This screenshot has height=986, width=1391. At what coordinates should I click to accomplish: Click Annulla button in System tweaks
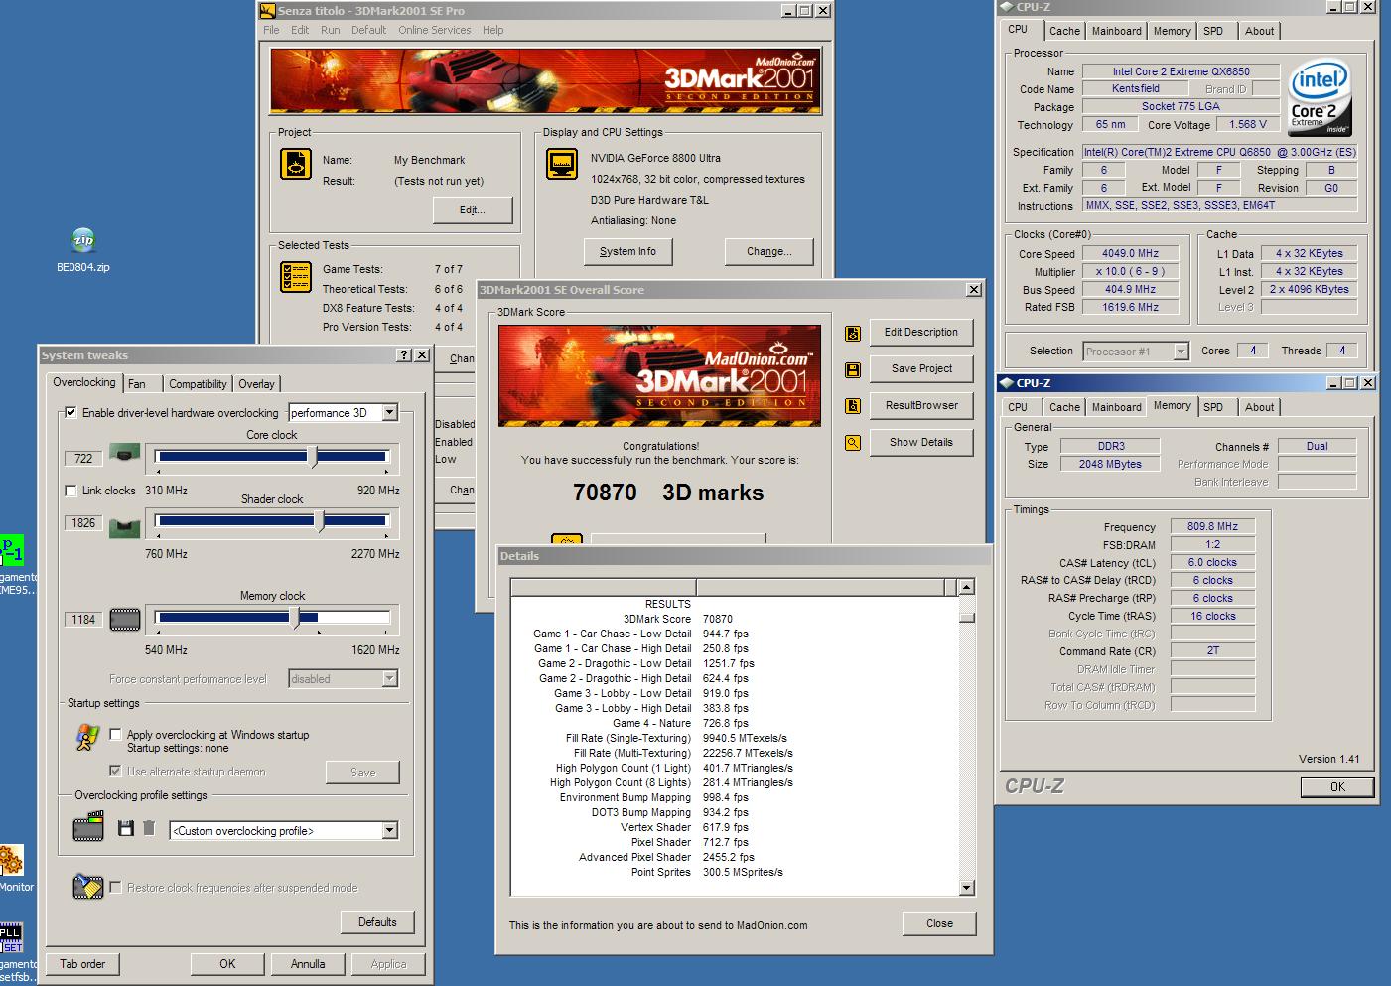coord(308,964)
